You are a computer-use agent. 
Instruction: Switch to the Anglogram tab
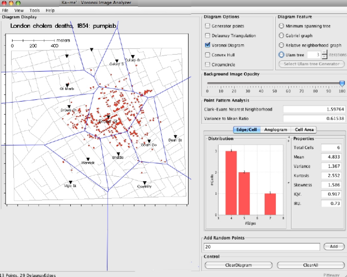click(275, 130)
